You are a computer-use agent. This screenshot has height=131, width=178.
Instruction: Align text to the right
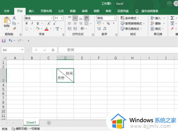tap(81, 23)
